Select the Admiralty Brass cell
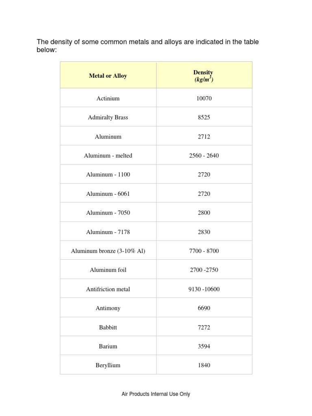312x416 pixels. tap(108, 117)
